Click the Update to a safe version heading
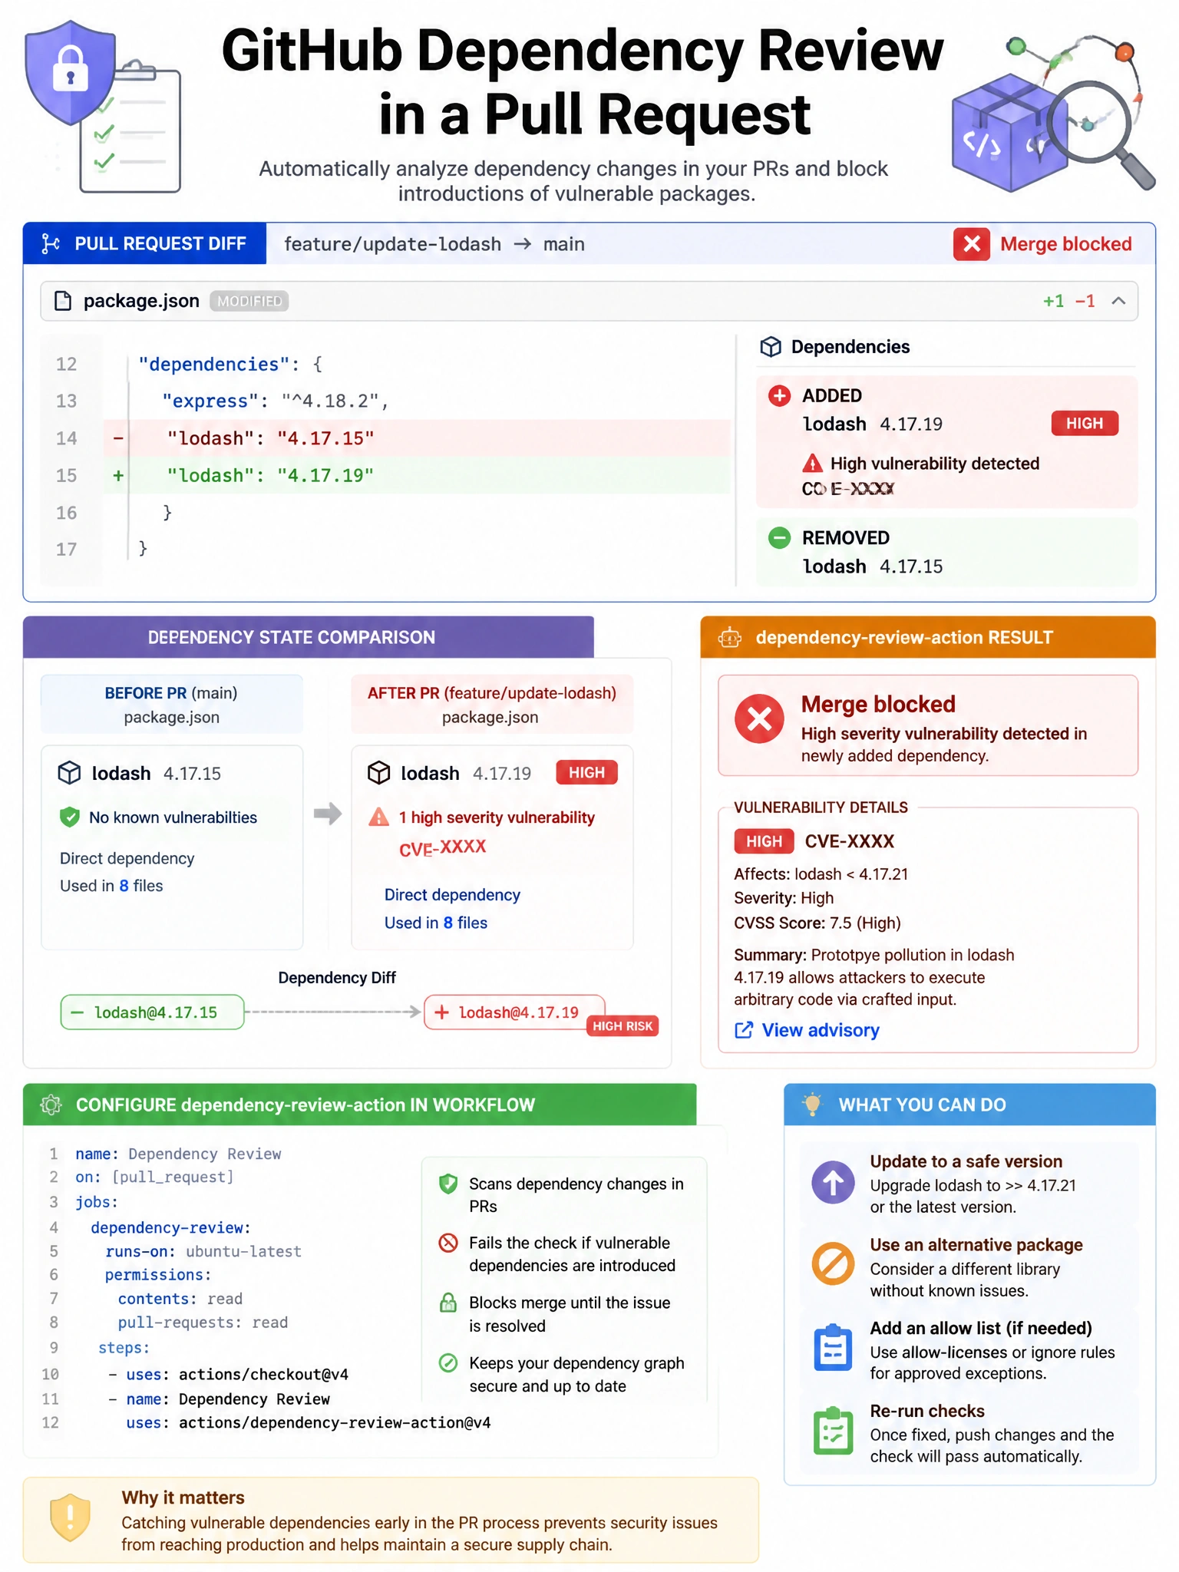This screenshot has width=1179, height=1572. click(966, 1161)
